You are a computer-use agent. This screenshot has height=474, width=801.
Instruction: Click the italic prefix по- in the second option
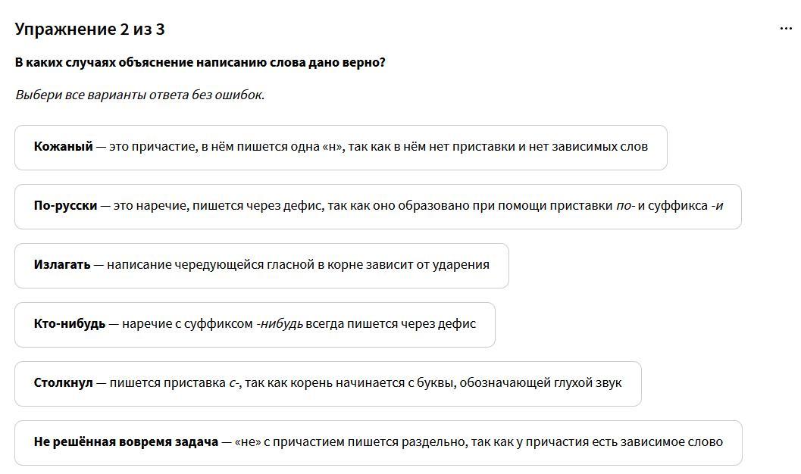tap(625, 206)
